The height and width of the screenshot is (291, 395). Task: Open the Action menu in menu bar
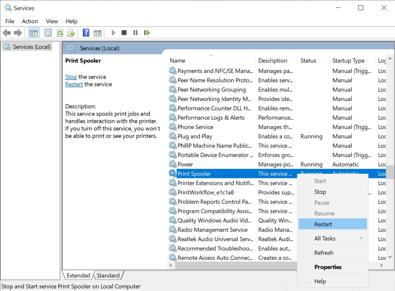tap(30, 21)
